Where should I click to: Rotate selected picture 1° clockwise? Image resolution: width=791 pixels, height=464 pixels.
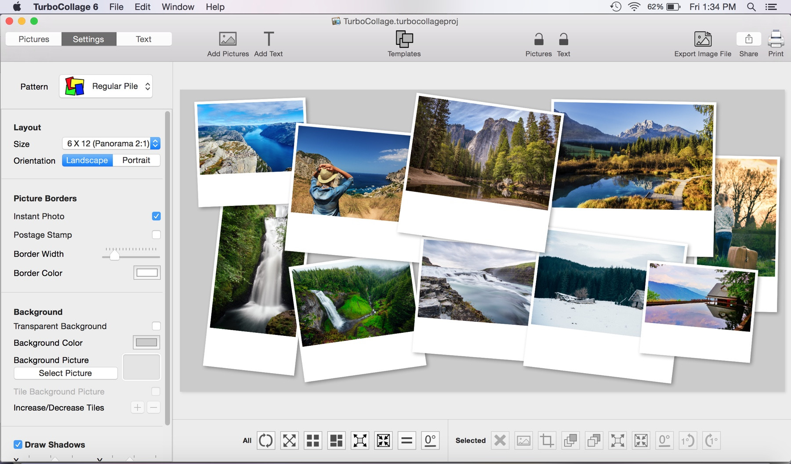[711, 440]
